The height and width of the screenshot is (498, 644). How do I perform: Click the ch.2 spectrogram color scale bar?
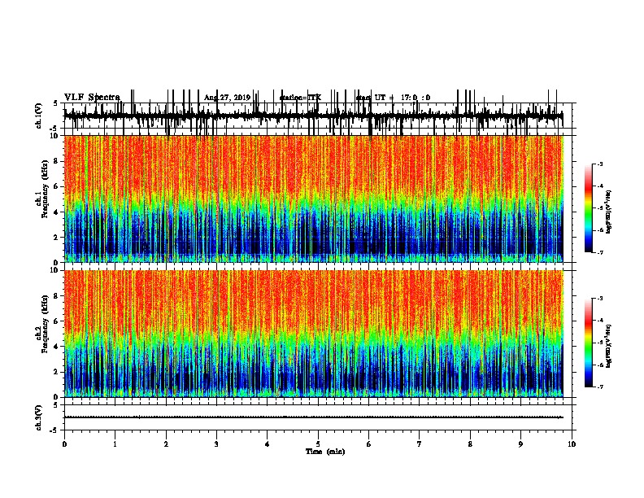pyautogui.click(x=588, y=343)
